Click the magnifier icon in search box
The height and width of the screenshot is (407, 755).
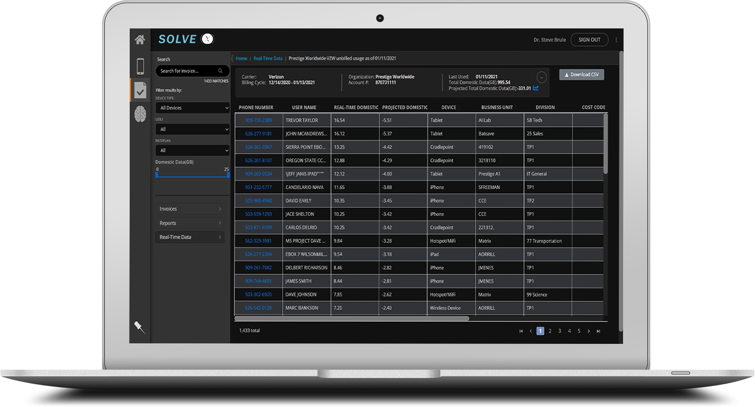point(221,71)
